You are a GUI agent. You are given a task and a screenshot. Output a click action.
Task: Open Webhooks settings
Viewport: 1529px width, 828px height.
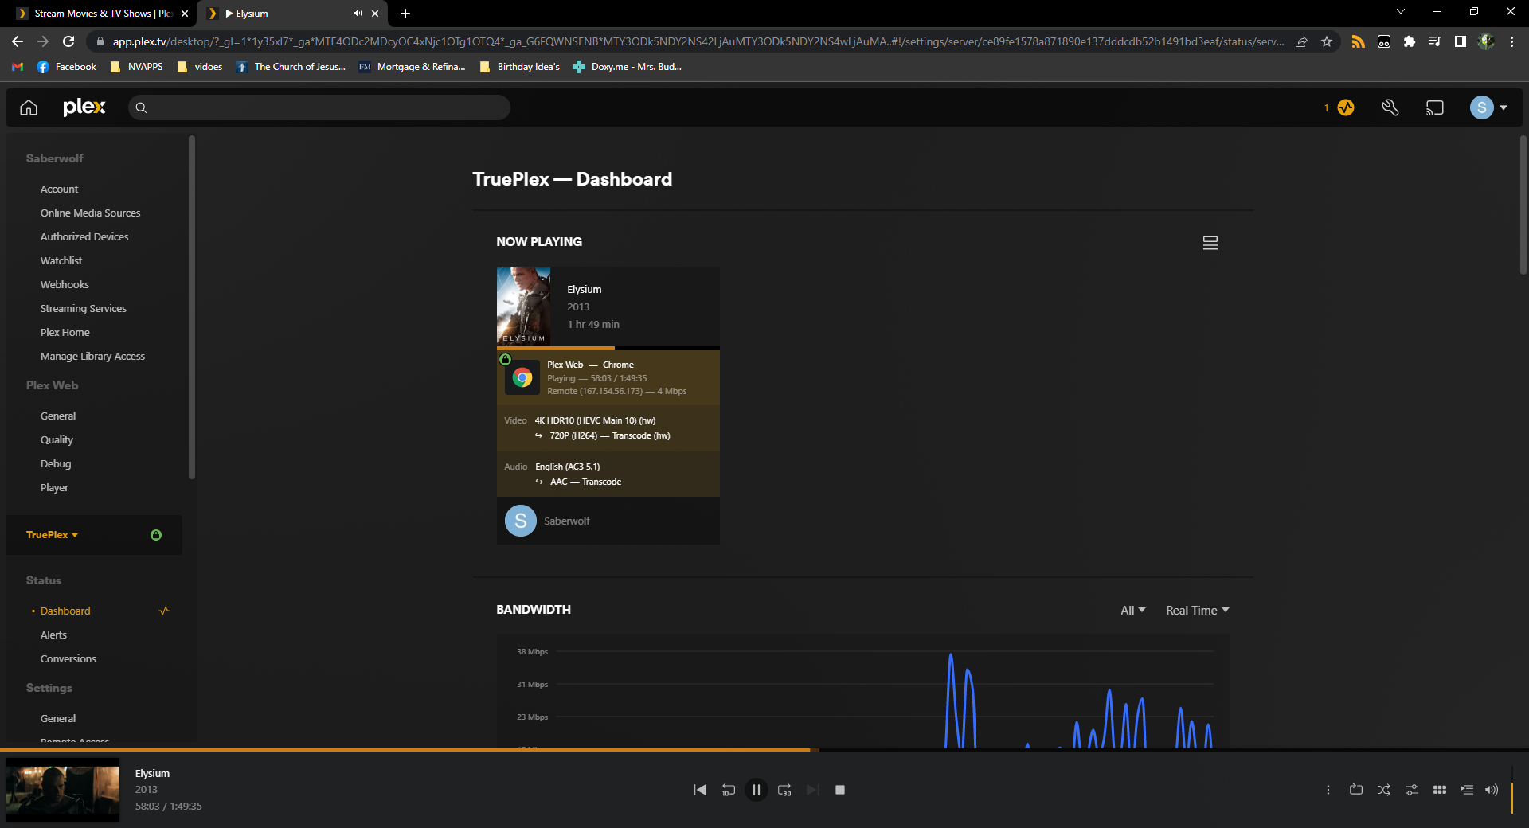point(65,285)
